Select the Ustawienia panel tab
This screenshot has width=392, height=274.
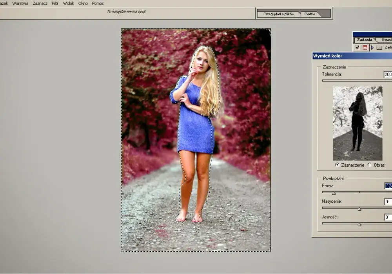(385, 40)
